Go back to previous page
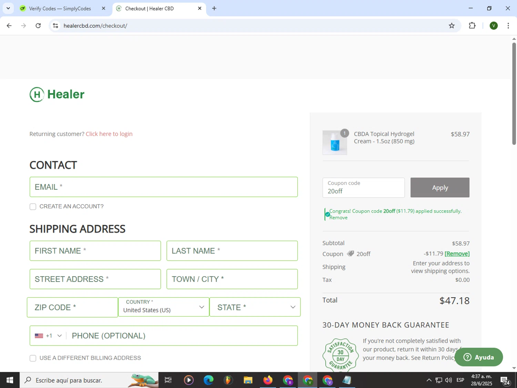The height and width of the screenshot is (388, 517). [x=9, y=26]
